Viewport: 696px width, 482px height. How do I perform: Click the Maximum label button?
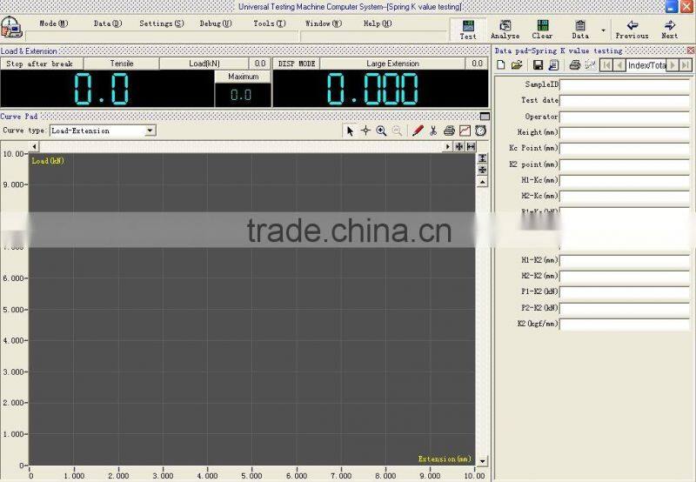coord(243,77)
